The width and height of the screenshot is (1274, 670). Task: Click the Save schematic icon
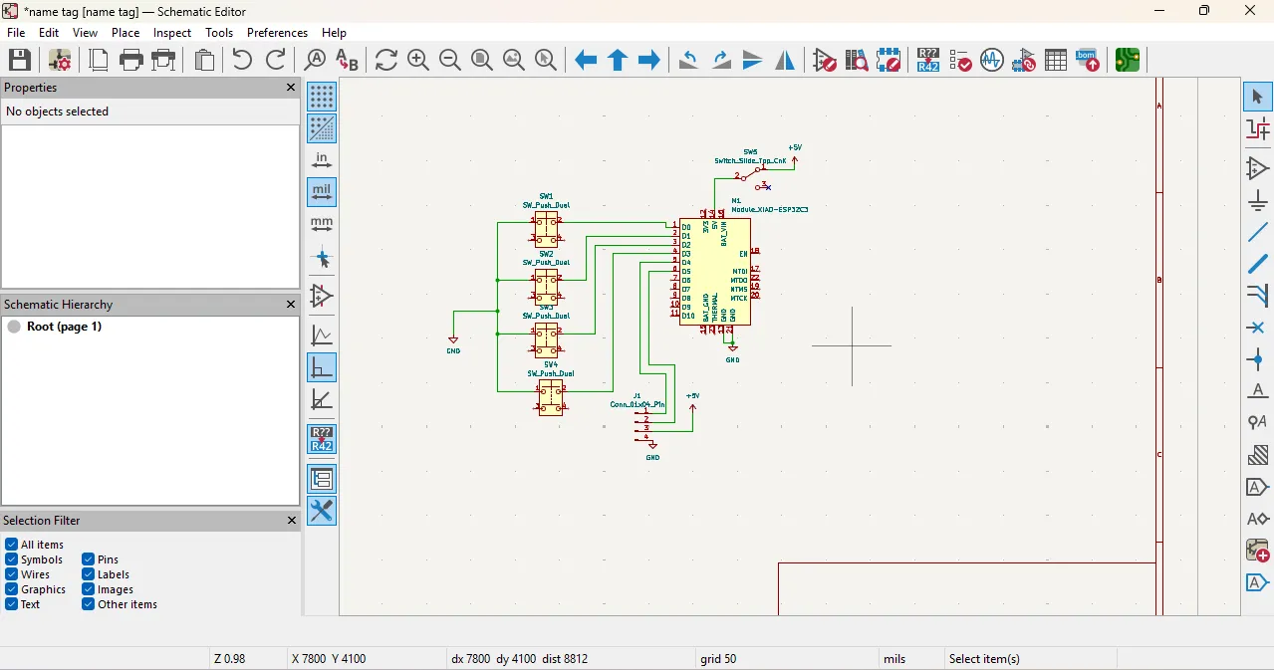19,61
